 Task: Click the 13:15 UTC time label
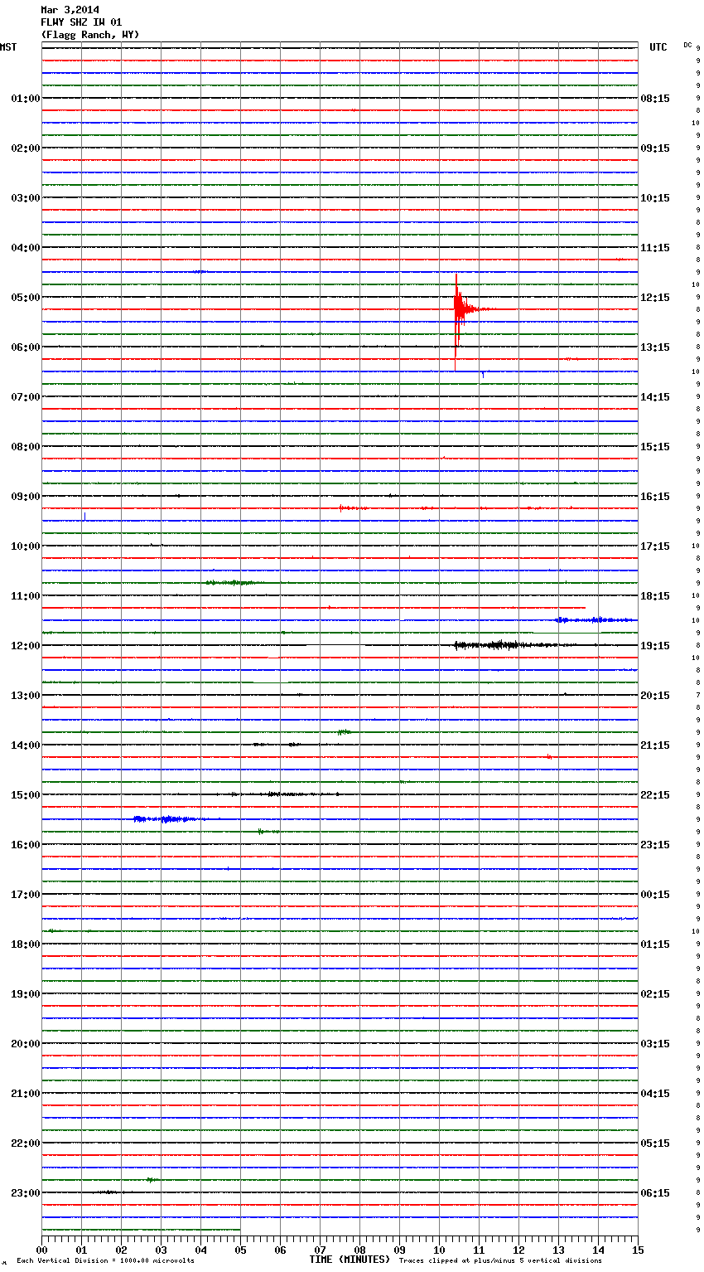click(x=655, y=347)
